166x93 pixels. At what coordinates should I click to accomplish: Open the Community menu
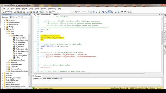click(52, 9)
